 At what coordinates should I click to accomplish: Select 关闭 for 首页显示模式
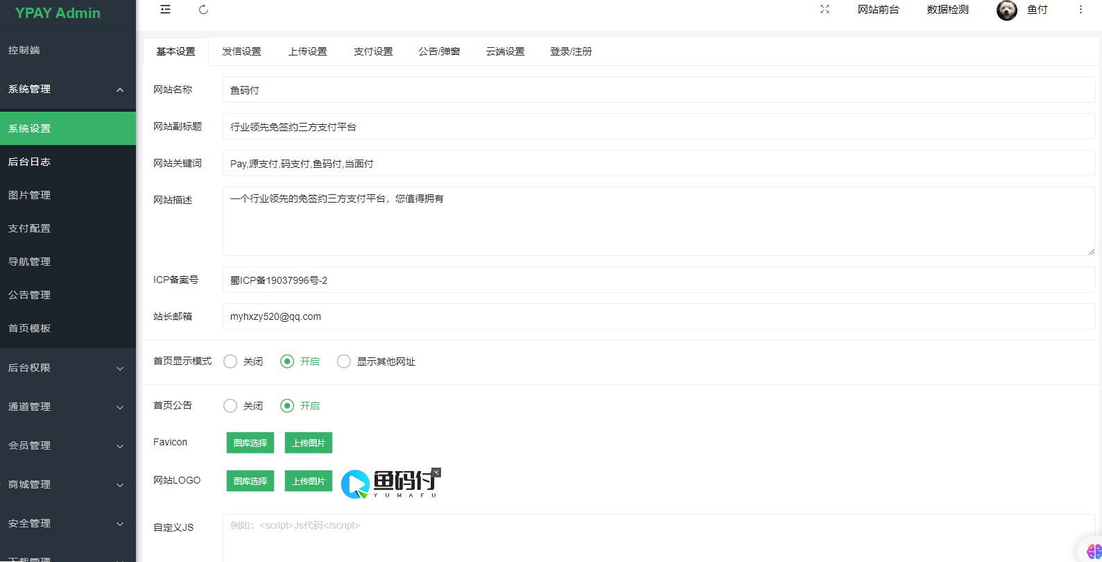tap(231, 361)
